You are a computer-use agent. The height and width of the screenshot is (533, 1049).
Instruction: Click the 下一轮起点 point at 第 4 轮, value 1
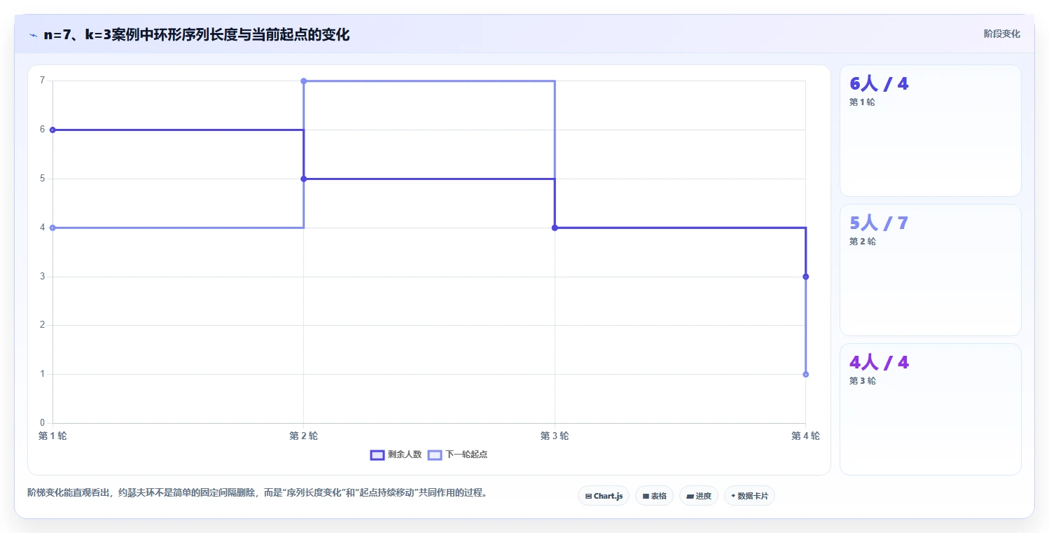click(x=805, y=374)
